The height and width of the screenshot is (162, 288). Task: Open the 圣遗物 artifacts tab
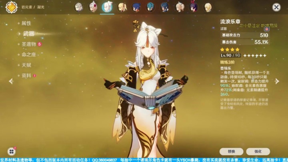[x=29, y=44]
